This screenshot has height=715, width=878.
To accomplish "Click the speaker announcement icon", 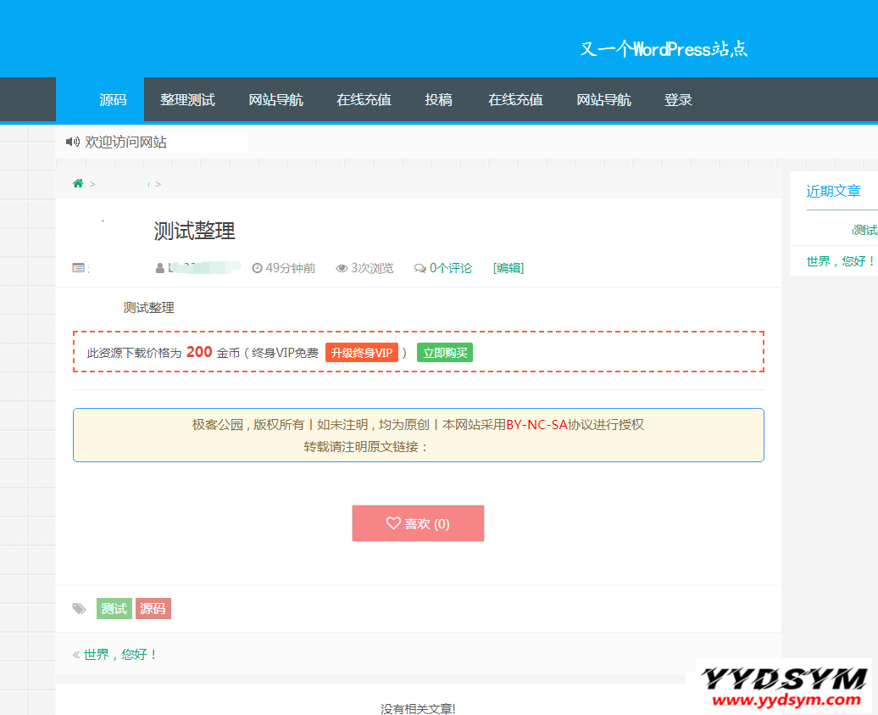I will point(73,142).
